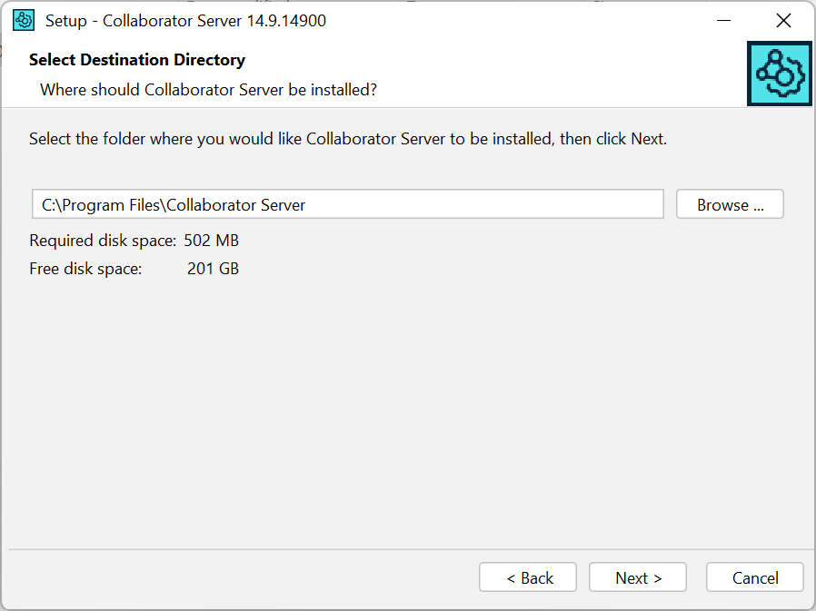Cancel the Collaborator Server installation
The width and height of the screenshot is (816, 611).
754,577
